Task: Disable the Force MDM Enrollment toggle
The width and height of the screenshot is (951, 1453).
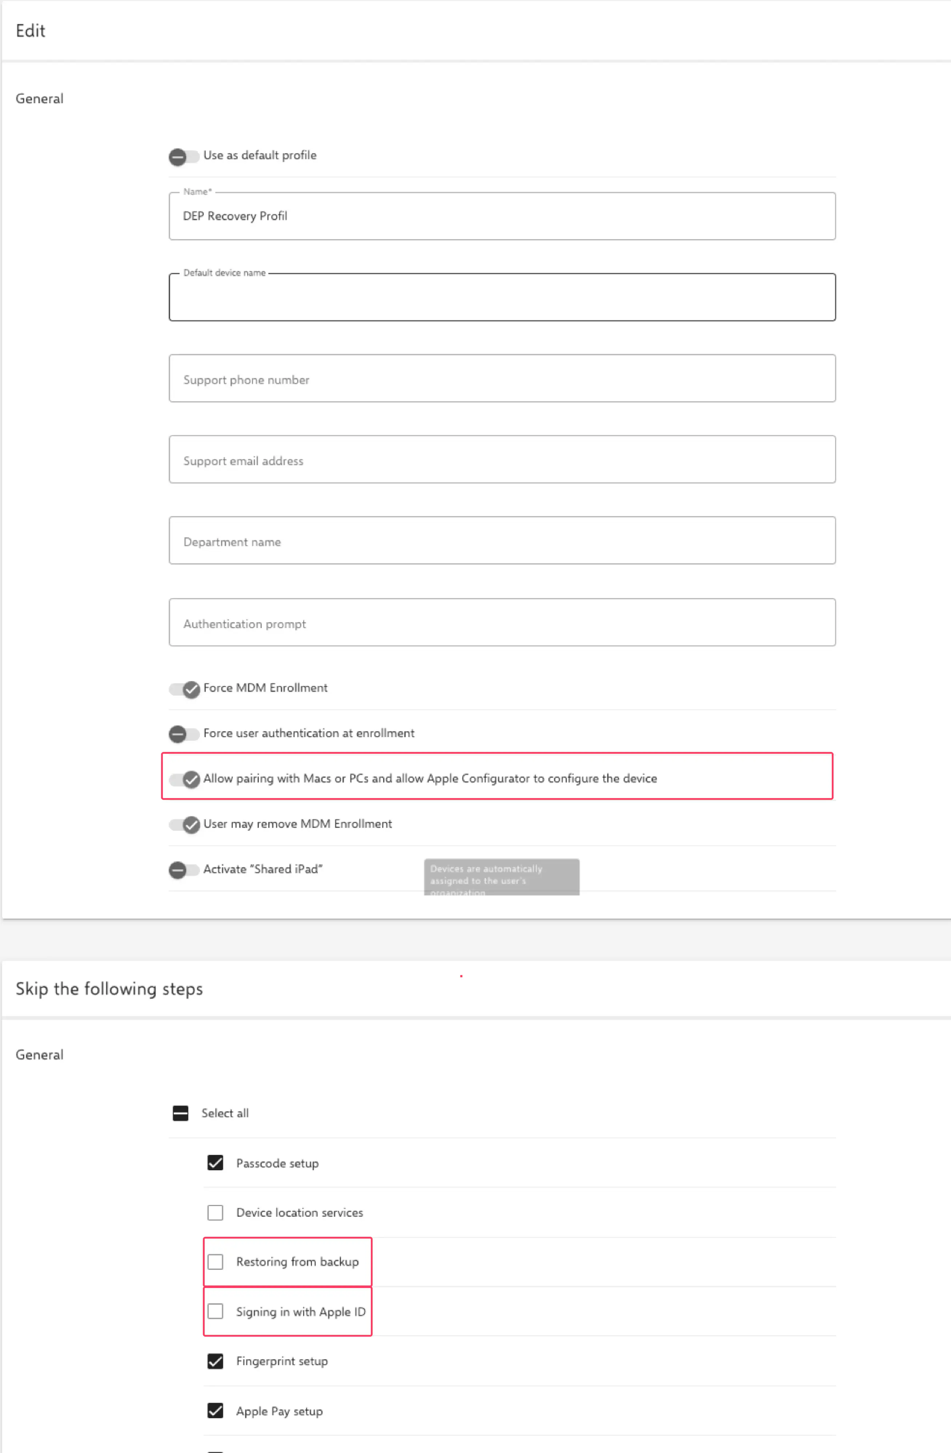Action: (184, 689)
